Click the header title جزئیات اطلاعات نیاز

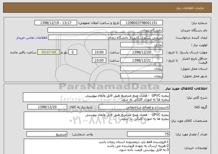190,8
